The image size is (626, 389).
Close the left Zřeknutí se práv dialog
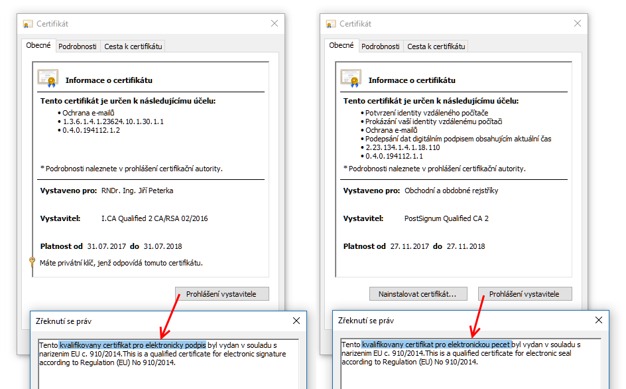pyautogui.click(x=296, y=321)
